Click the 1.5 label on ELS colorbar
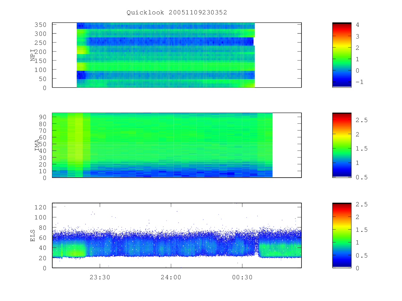 tap(361, 230)
